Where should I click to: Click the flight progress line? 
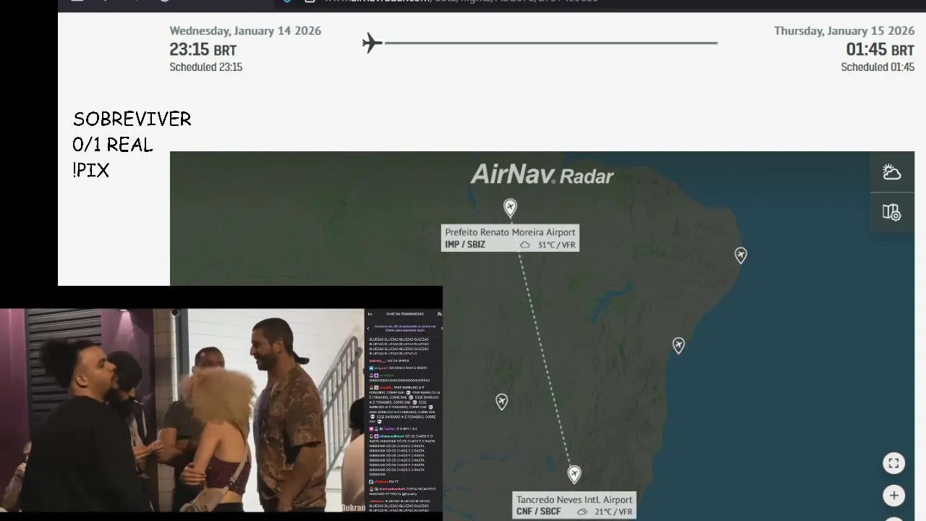pyautogui.click(x=551, y=43)
